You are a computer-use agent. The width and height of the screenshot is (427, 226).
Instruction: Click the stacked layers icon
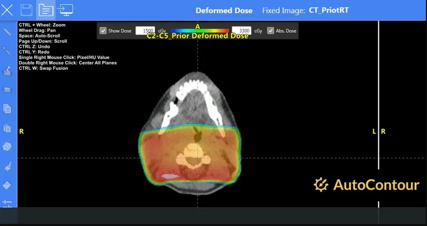[x=7, y=89]
